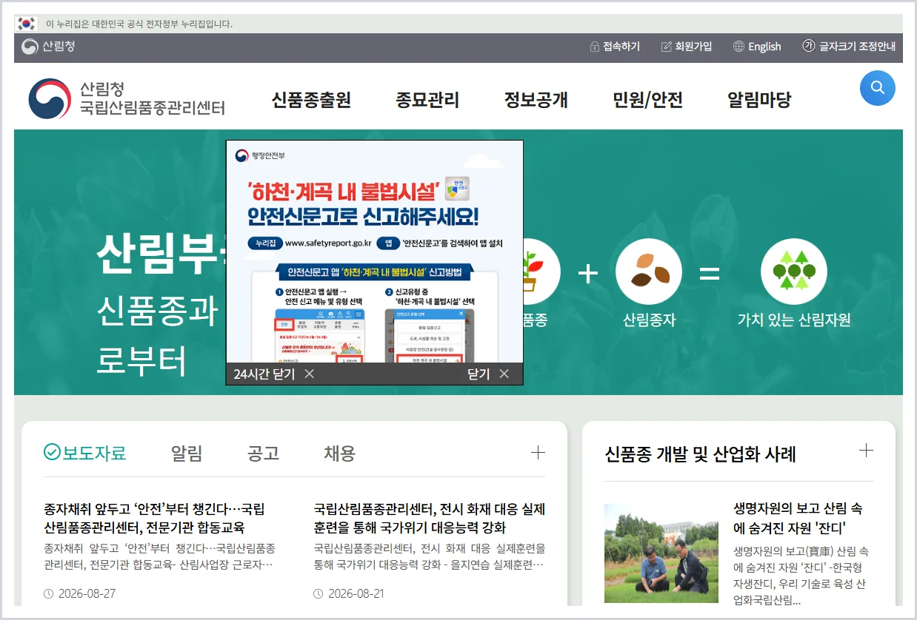Click the 산림청 text in gray bar
The width and height of the screenshot is (917, 620).
tap(59, 47)
